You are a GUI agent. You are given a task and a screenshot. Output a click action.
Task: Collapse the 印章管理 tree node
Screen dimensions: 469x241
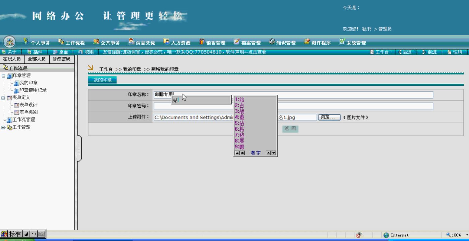3,76
